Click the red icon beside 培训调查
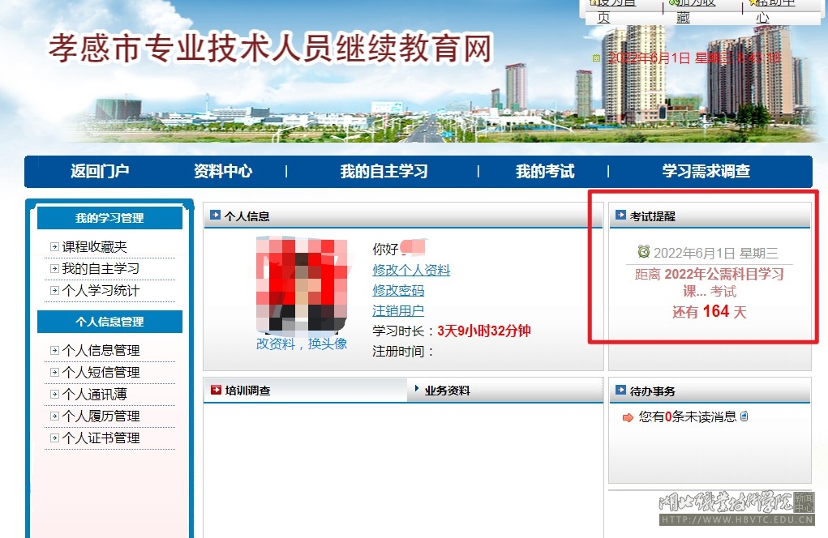The width and height of the screenshot is (828, 538). [216, 391]
